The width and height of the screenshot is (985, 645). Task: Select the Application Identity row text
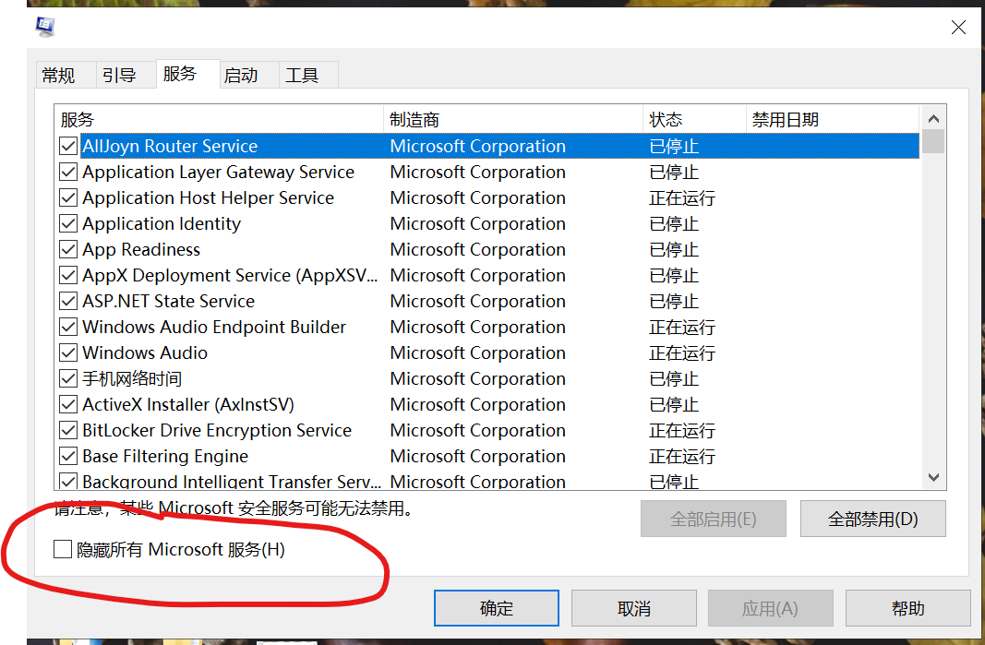pos(162,223)
